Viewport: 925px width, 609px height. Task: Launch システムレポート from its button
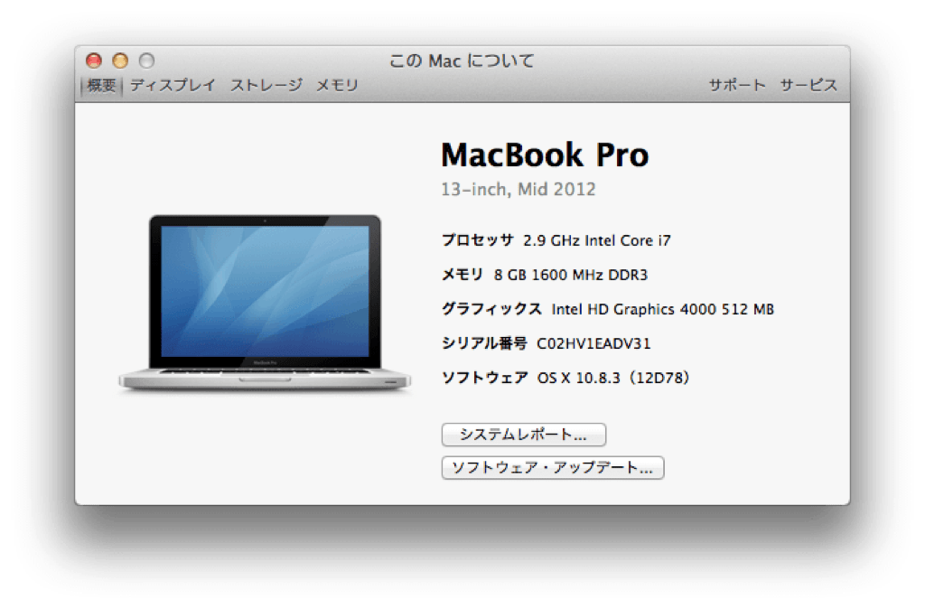[522, 435]
